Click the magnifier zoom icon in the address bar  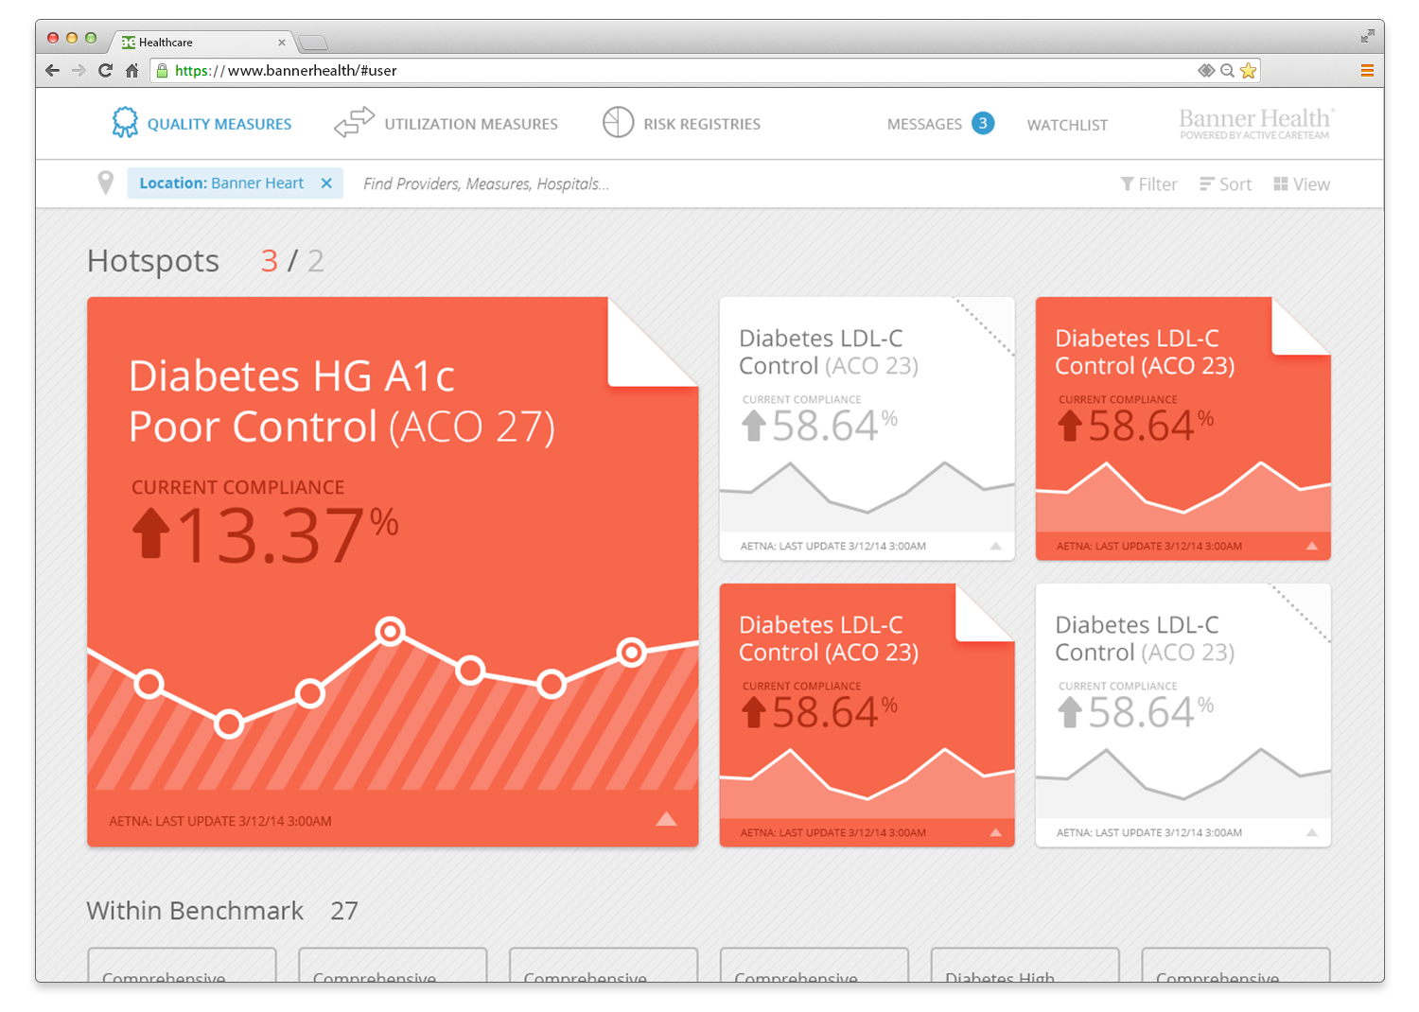[x=1227, y=70]
